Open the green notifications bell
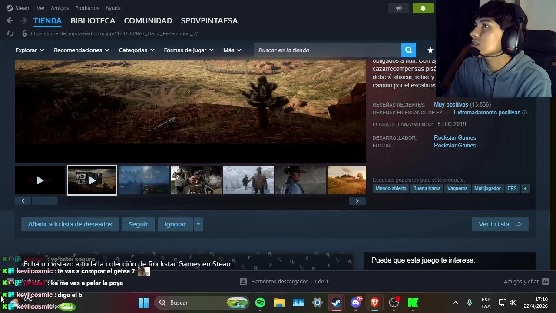Image resolution: width=556 pixels, height=313 pixels. [423, 8]
